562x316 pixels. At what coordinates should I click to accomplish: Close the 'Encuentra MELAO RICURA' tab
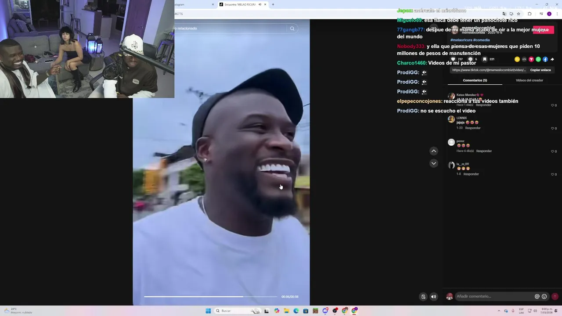click(265, 4)
